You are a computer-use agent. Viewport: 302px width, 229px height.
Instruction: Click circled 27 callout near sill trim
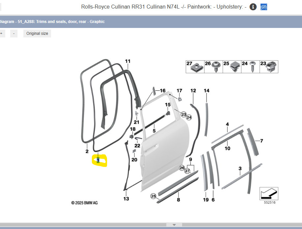pos(187,171)
